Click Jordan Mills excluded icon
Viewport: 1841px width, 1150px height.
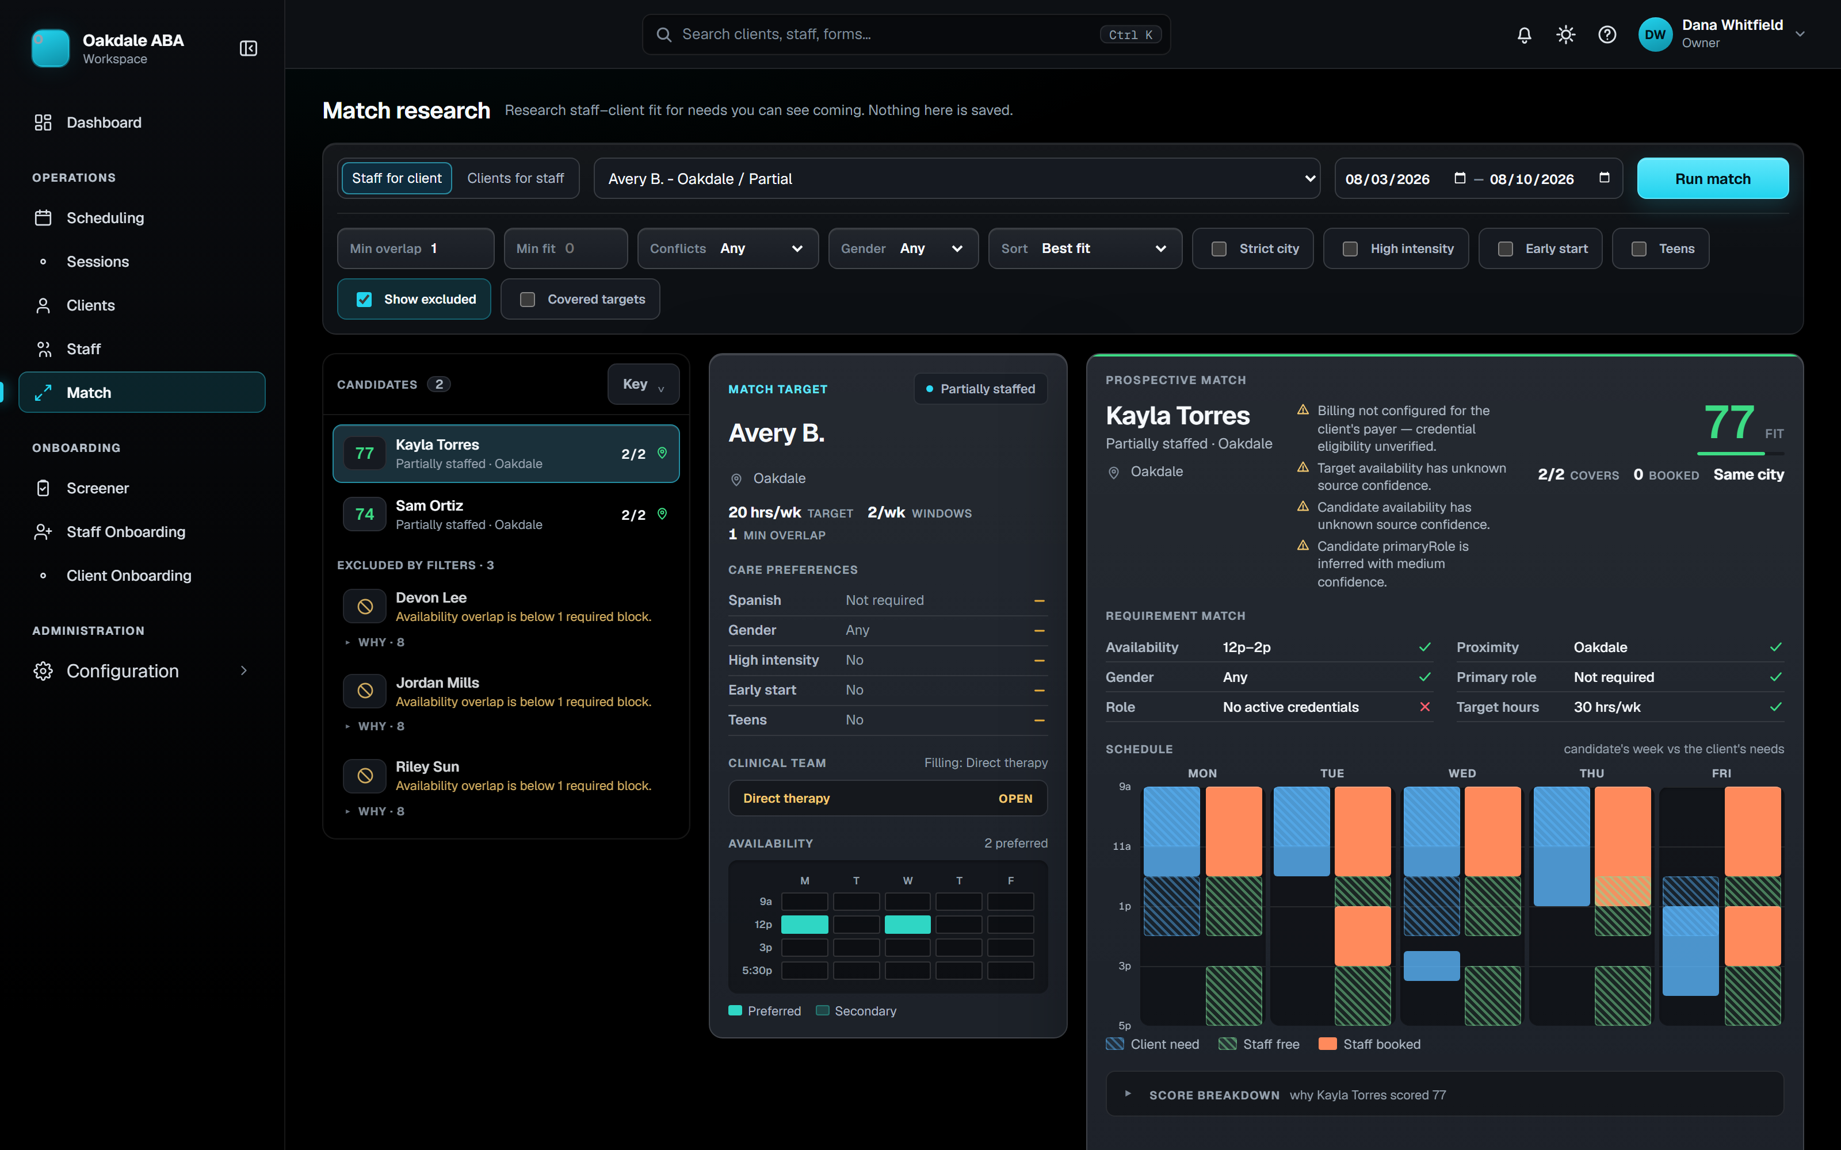click(x=365, y=691)
